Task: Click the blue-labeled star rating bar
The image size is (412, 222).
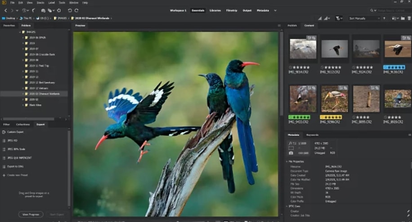Action: (x=394, y=67)
